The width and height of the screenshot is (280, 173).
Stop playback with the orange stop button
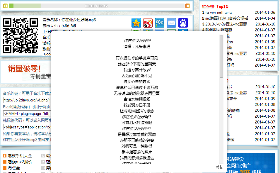(x=187, y=6)
